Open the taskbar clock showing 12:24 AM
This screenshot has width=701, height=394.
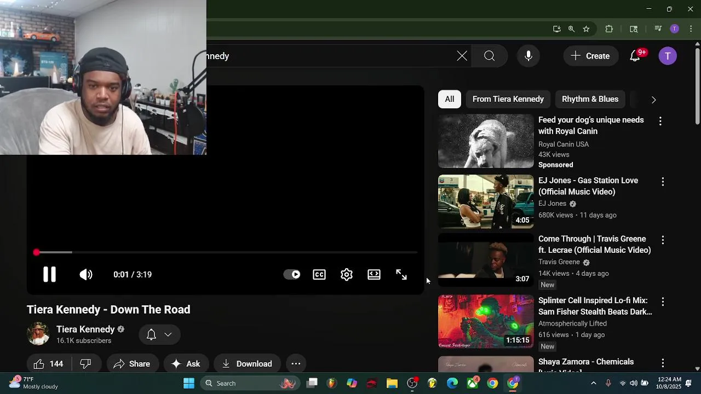pyautogui.click(x=669, y=383)
